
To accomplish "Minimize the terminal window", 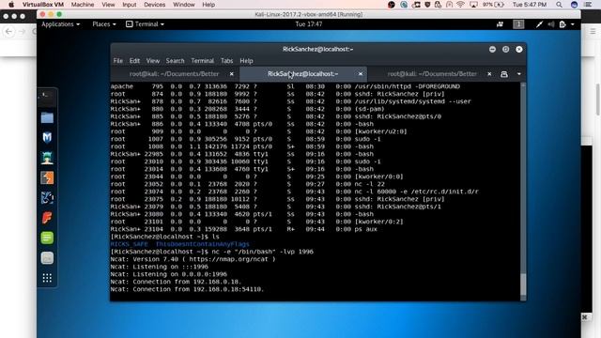I will [x=492, y=49].
